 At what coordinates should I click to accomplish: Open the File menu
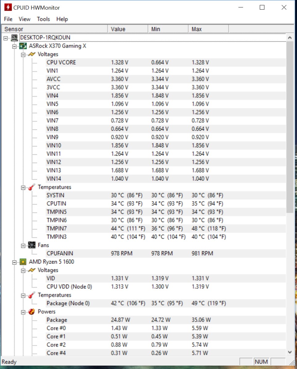pyautogui.click(x=8, y=19)
